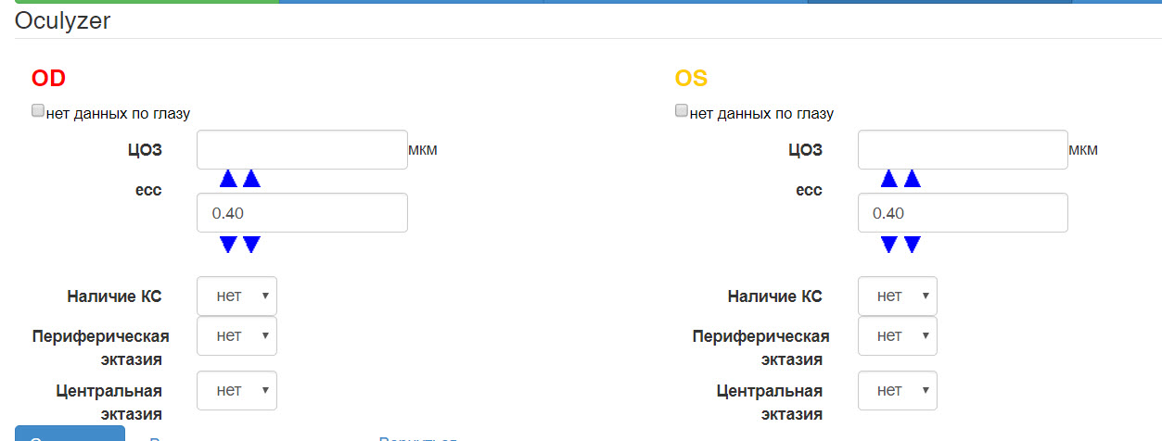Check 'нет данных по глазу' for OS
The width and height of the screenshot is (1162, 441).
coord(682,111)
